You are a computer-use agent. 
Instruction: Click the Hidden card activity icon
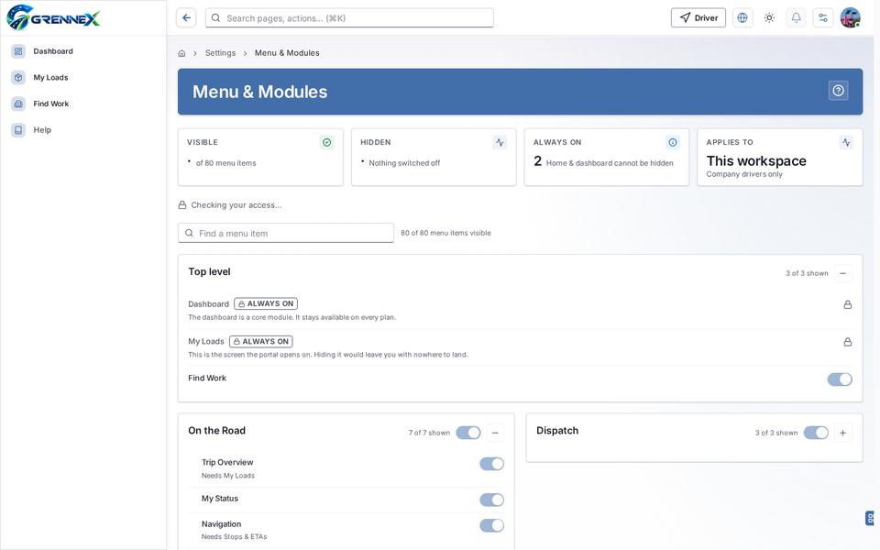(x=500, y=143)
